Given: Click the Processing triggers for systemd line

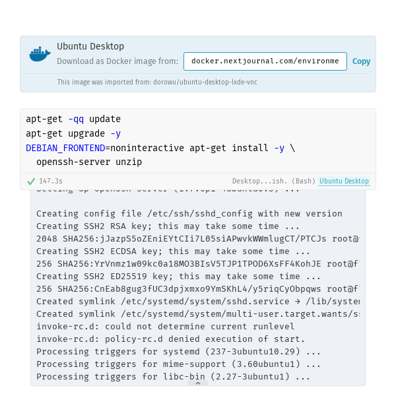Looking at the screenshot, I should pyautogui.click(x=178, y=352).
